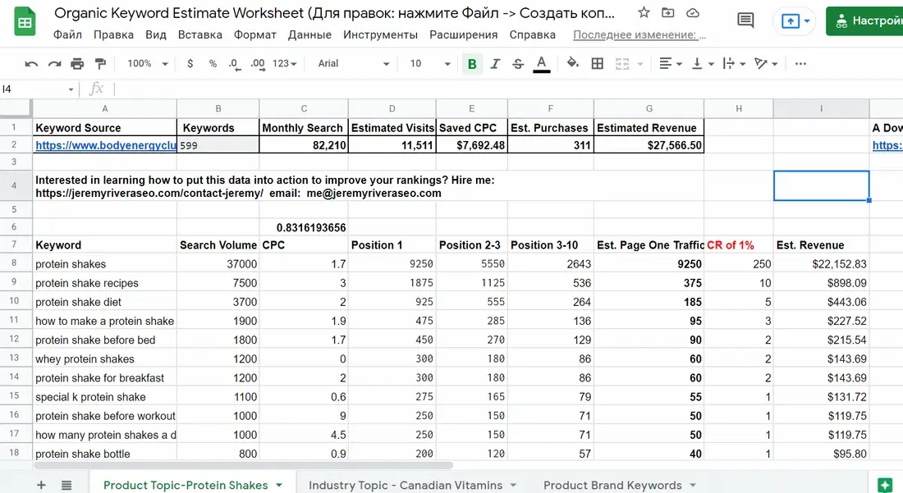Open the comment history icon
Image resolution: width=903 pixels, height=493 pixels.
[745, 21]
